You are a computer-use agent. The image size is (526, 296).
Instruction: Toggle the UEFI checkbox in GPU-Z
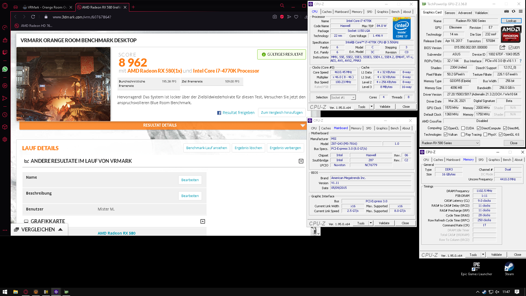pyautogui.click(x=510, y=48)
